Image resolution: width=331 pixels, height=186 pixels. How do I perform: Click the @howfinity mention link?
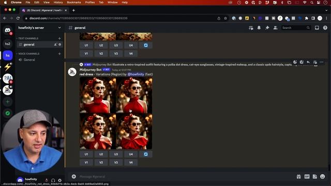(x=136, y=74)
